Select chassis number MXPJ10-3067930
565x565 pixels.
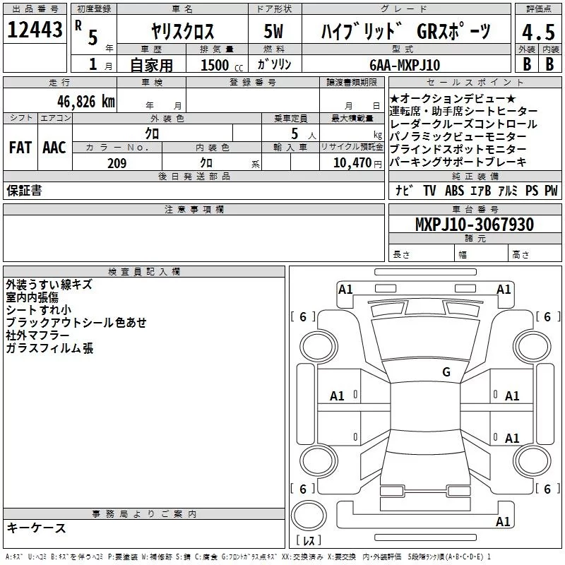point(475,225)
